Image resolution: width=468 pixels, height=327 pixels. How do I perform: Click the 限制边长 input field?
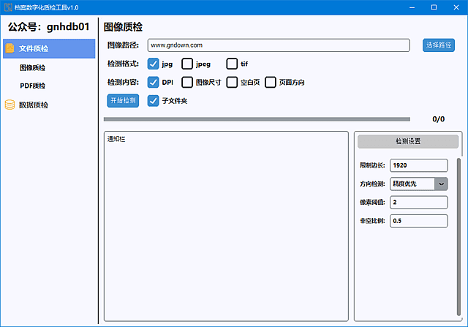(418, 165)
